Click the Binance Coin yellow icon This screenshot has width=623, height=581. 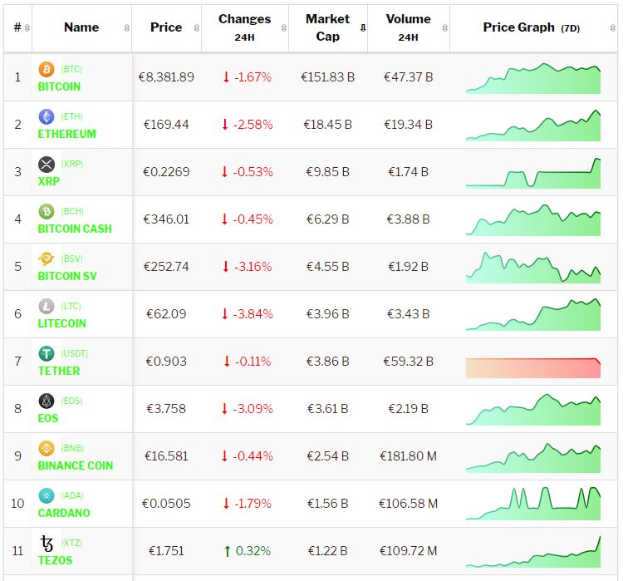click(x=47, y=449)
